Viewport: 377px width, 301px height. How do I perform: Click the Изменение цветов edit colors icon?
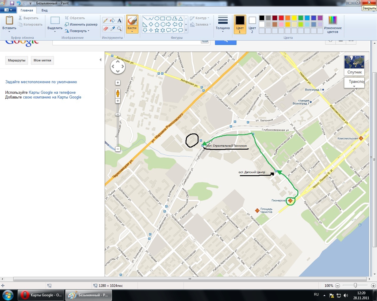(333, 20)
